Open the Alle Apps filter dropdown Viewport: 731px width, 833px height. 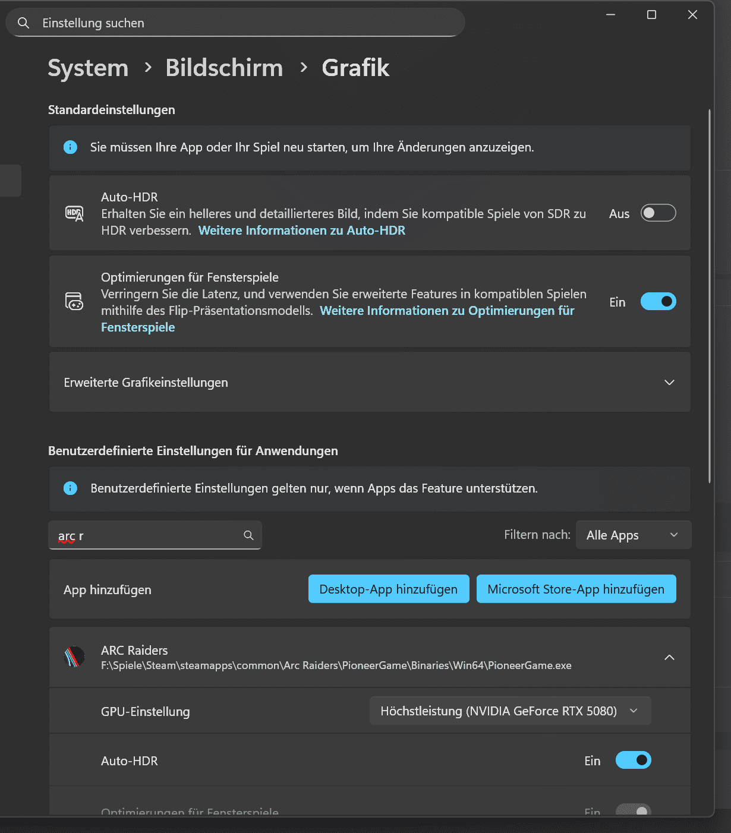633,535
